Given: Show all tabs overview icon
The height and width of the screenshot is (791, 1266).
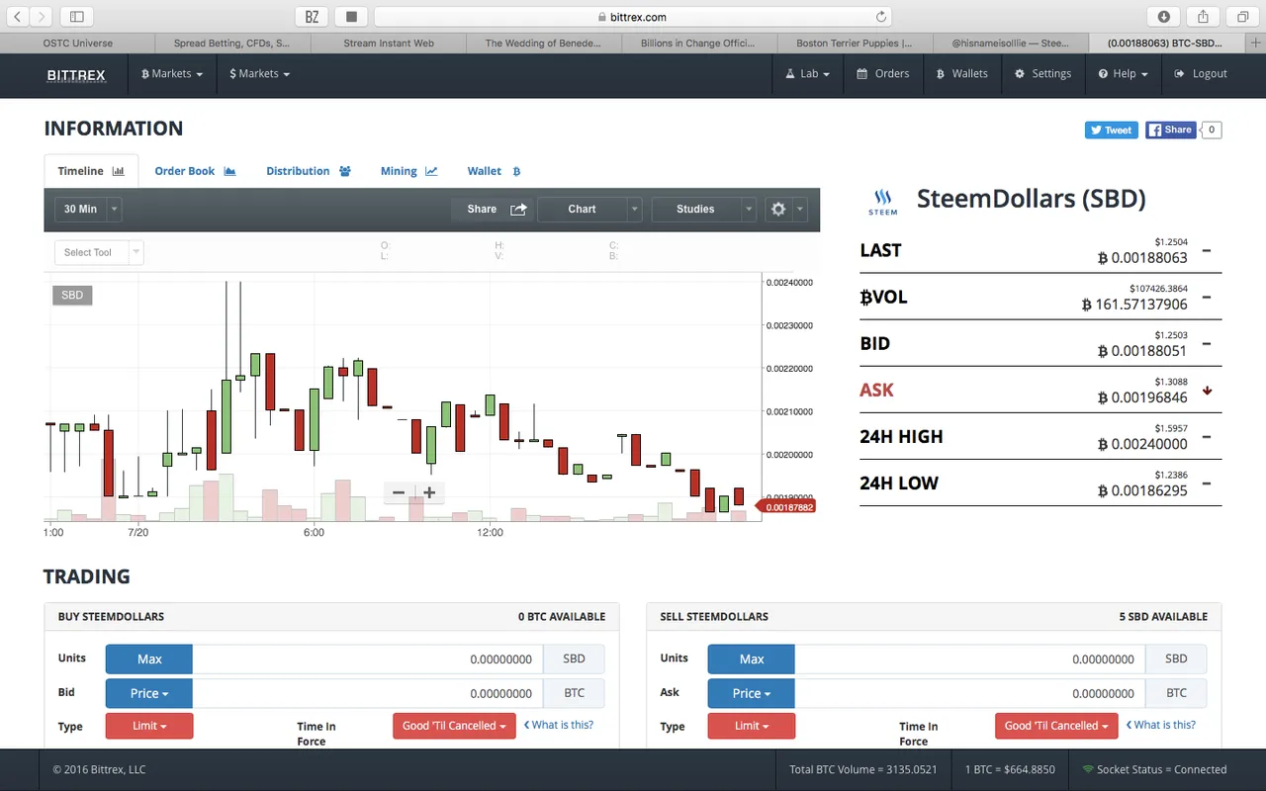Looking at the screenshot, I should point(1242,17).
